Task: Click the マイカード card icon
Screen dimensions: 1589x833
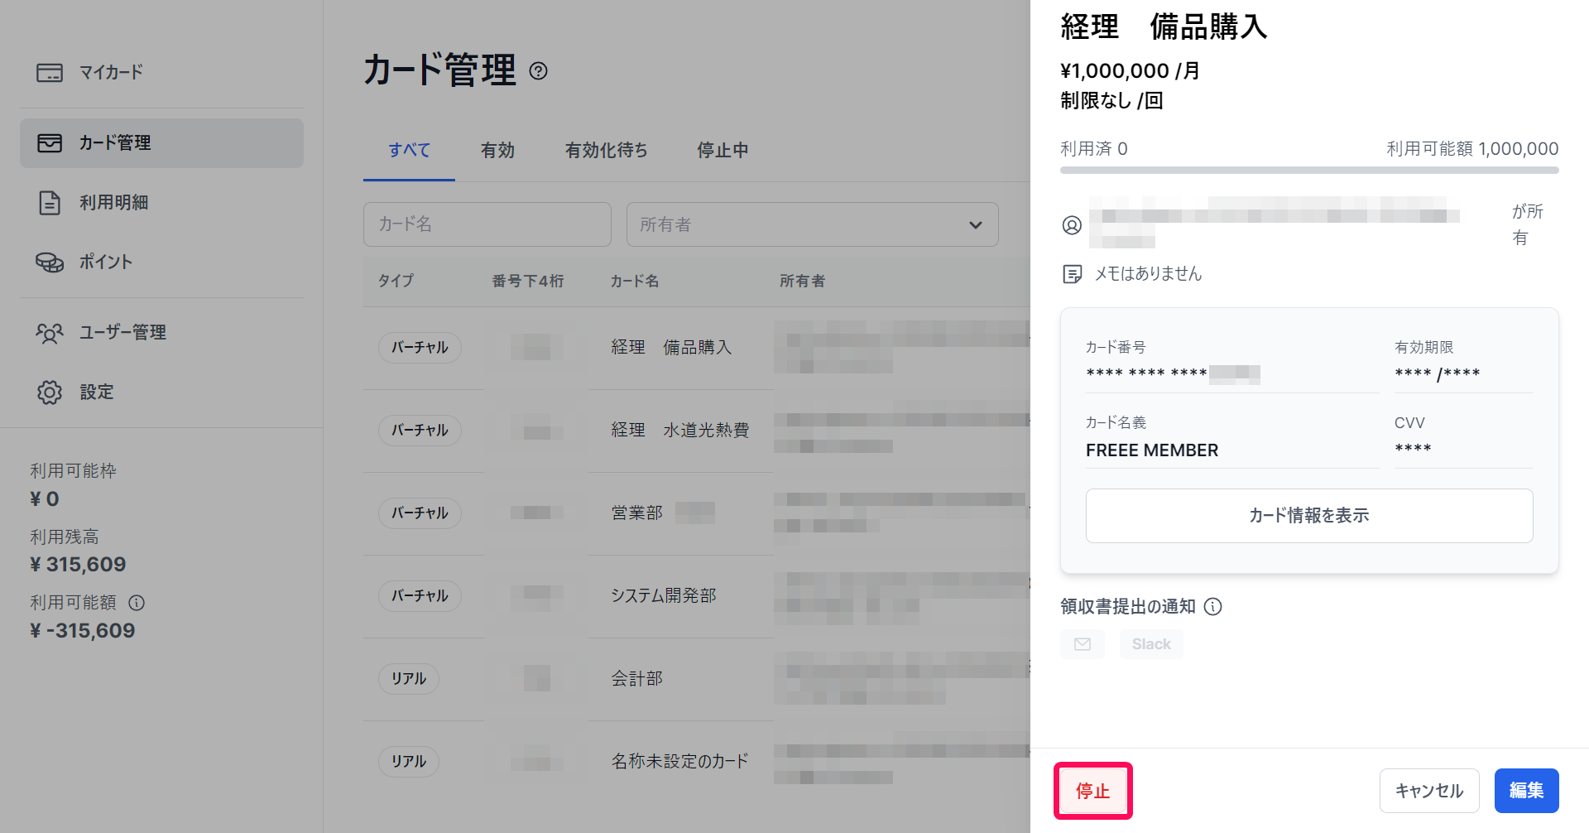Action: tap(50, 73)
